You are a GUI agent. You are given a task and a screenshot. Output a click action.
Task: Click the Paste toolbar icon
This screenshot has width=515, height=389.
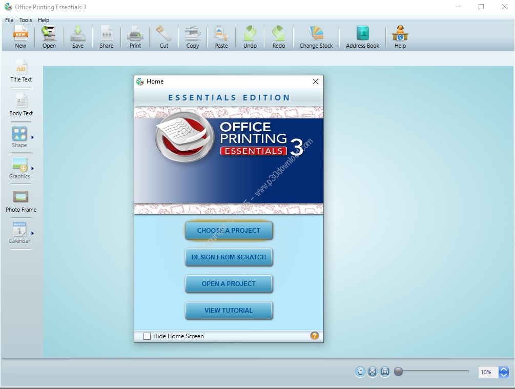coord(221,37)
